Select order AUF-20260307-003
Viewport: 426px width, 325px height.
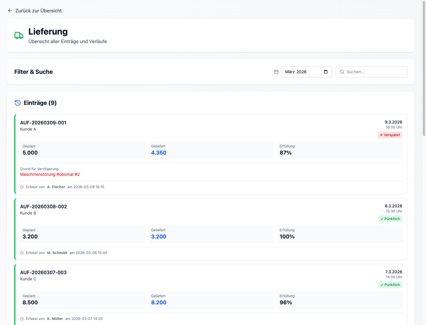[43, 272]
